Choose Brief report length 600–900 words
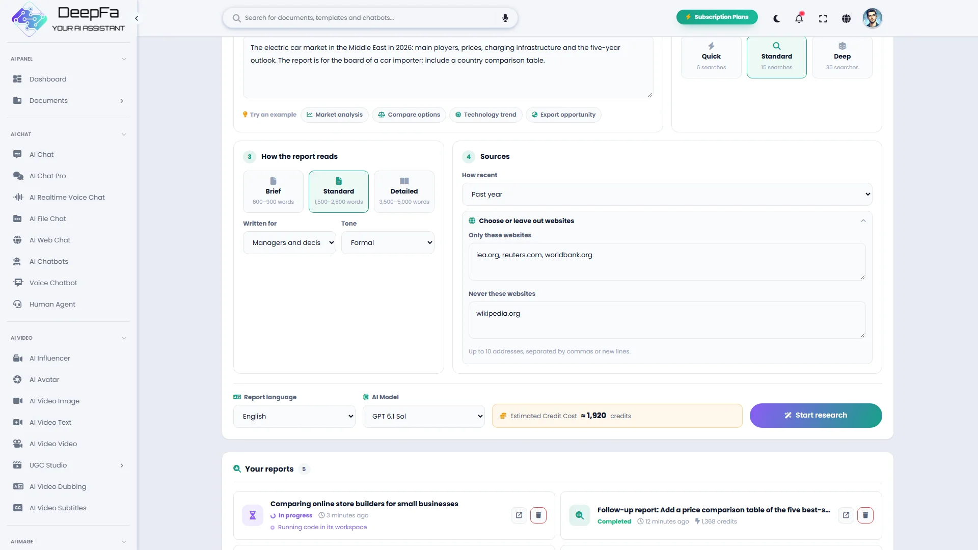This screenshot has height=550, width=978. click(273, 191)
